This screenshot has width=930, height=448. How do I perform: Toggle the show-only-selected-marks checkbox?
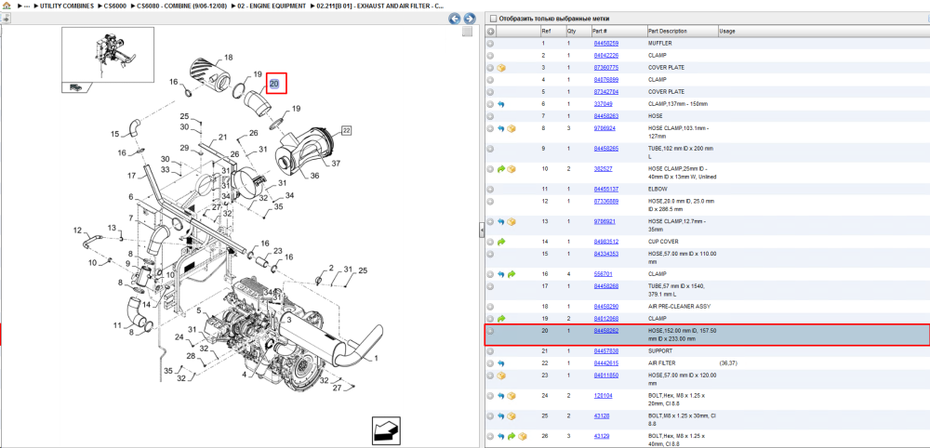(494, 19)
